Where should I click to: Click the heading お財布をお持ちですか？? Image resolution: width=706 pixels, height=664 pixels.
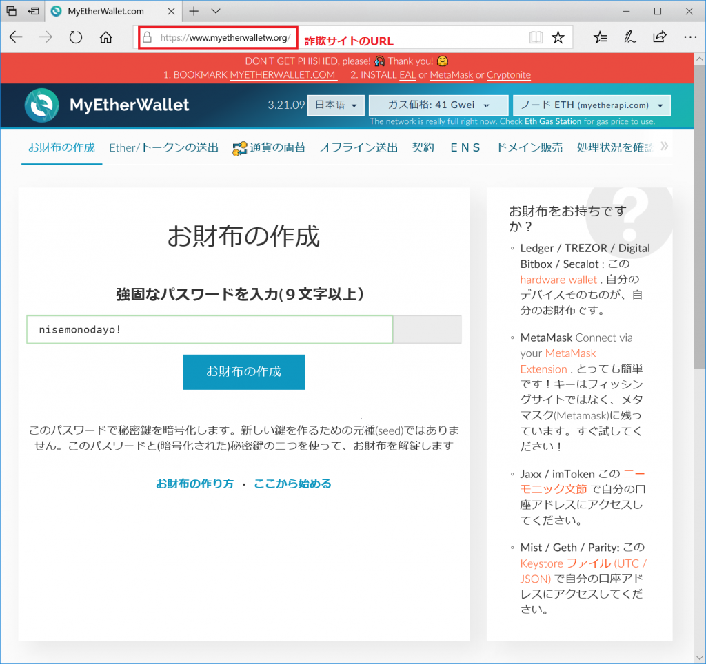pos(568,218)
